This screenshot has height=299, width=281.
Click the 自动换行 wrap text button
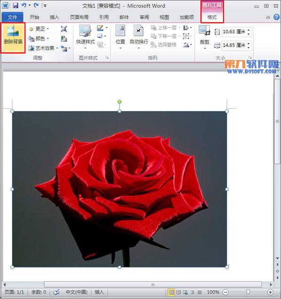coord(139,37)
